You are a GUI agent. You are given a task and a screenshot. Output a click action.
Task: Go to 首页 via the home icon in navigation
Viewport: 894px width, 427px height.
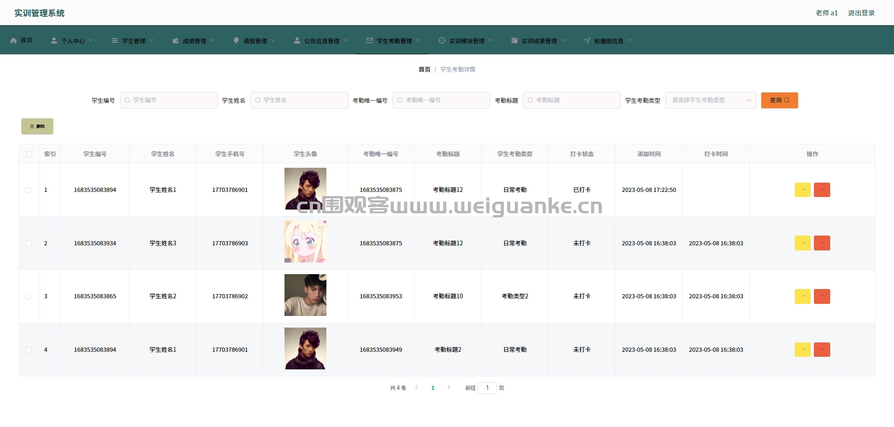click(x=14, y=40)
